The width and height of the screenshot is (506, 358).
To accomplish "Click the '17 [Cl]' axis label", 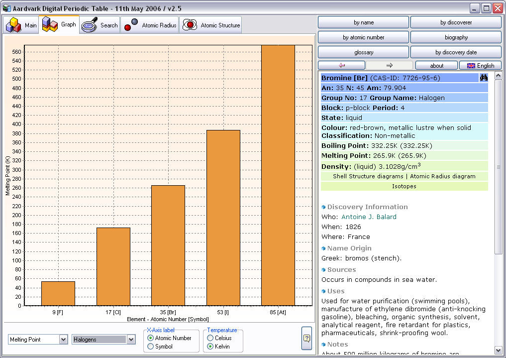I will click(x=113, y=312).
